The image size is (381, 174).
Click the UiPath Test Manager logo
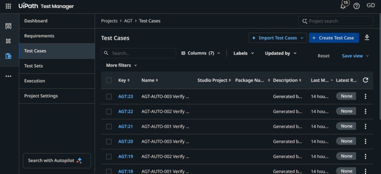point(46,6)
